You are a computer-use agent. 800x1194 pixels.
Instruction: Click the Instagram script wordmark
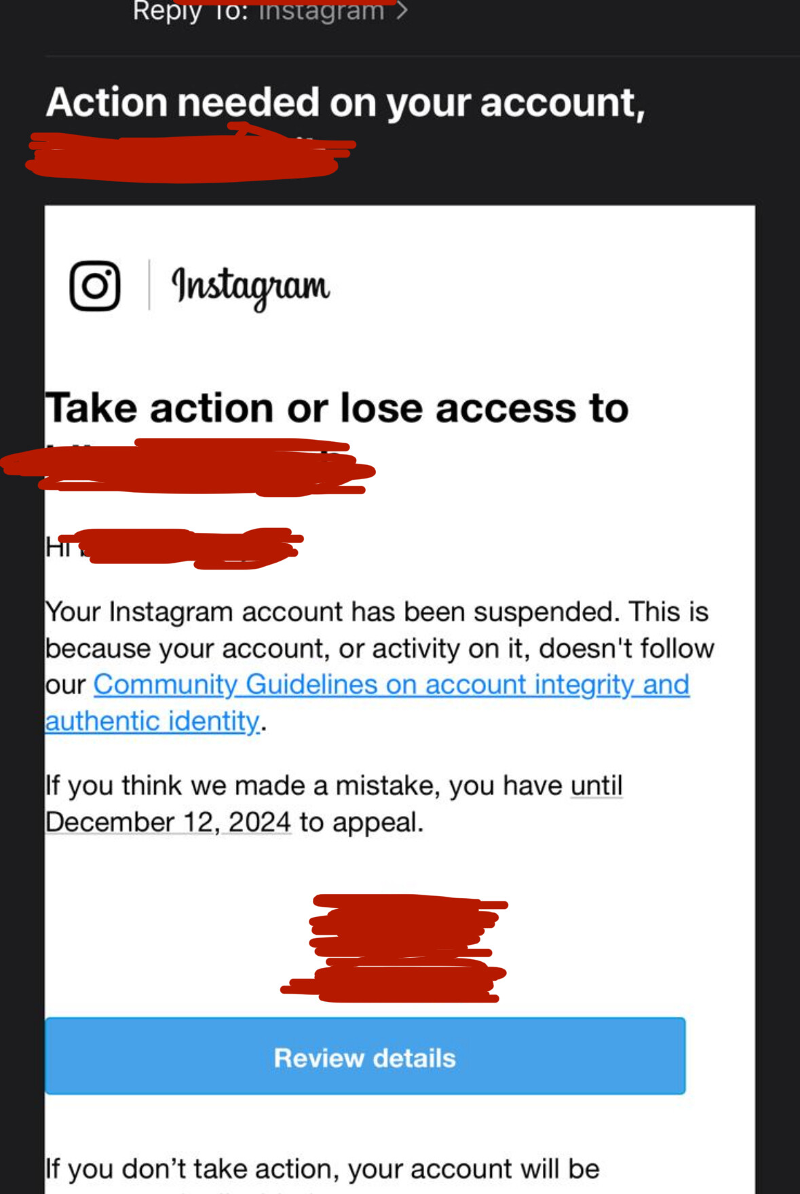coord(250,287)
